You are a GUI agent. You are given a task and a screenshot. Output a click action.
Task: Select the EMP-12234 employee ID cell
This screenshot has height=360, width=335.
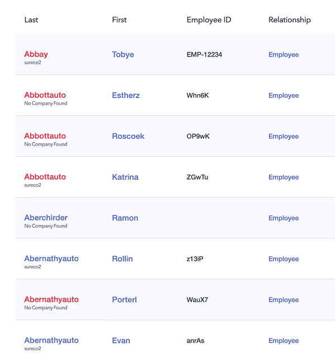coord(204,55)
